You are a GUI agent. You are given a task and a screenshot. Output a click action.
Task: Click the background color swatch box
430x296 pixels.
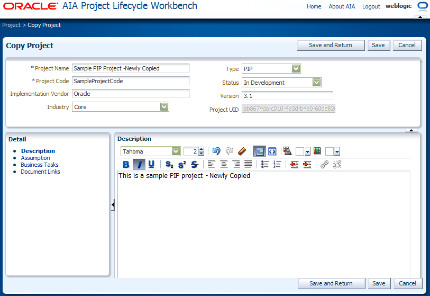pyautogui.click(x=330, y=151)
